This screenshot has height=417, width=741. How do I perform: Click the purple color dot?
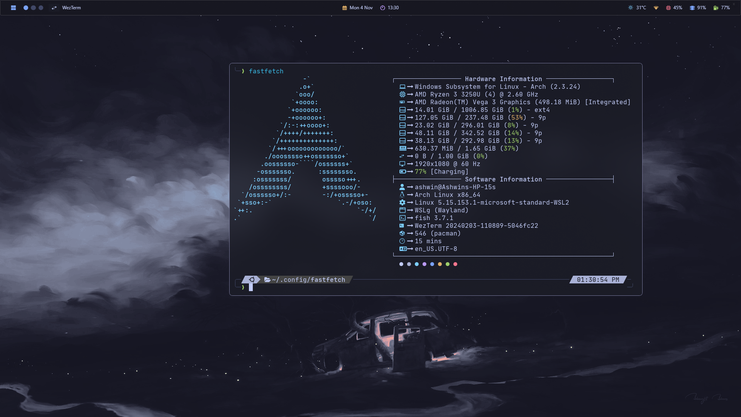pos(425,264)
